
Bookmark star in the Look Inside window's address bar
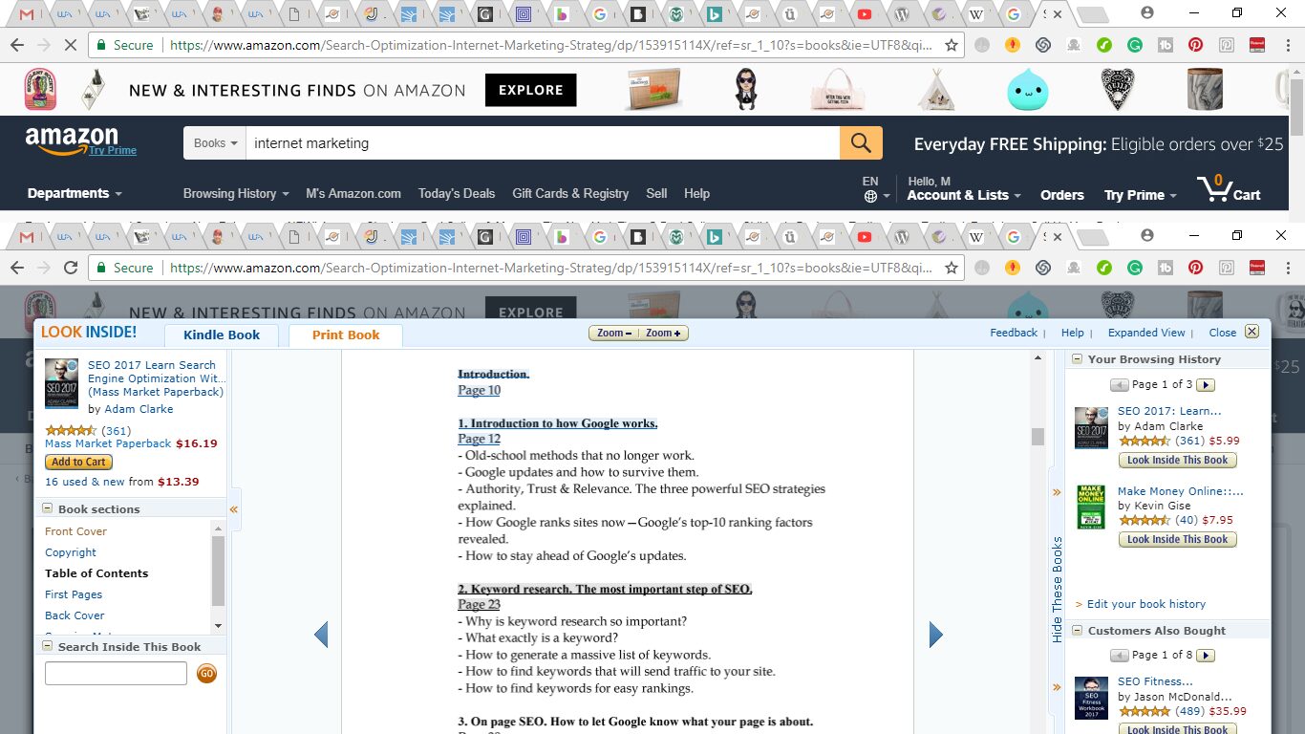pos(951,268)
